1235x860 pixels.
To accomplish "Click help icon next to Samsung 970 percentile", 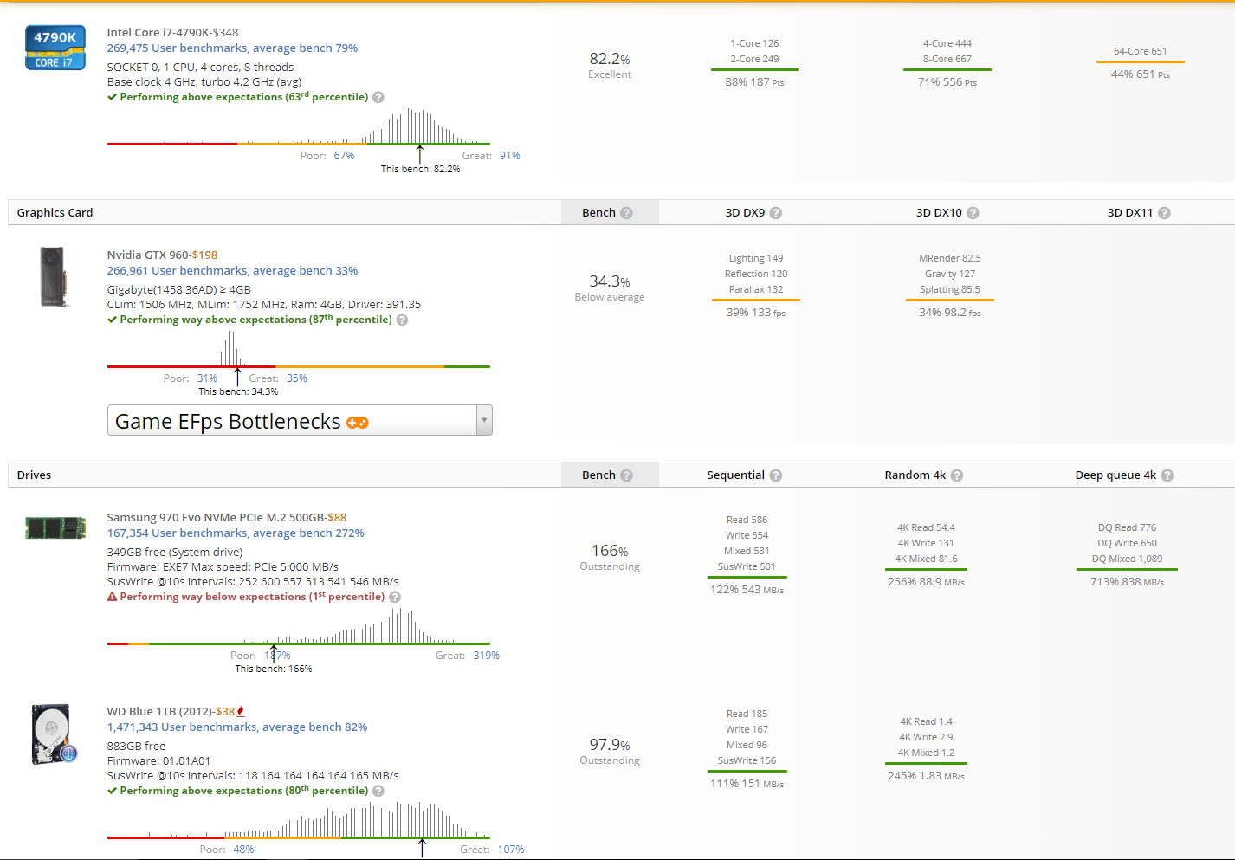I will (x=395, y=597).
